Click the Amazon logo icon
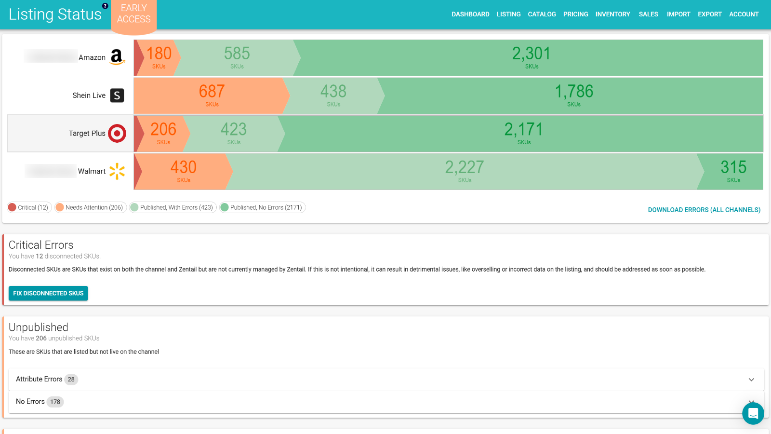The height and width of the screenshot is (434, 771). [x=117, y=57]
